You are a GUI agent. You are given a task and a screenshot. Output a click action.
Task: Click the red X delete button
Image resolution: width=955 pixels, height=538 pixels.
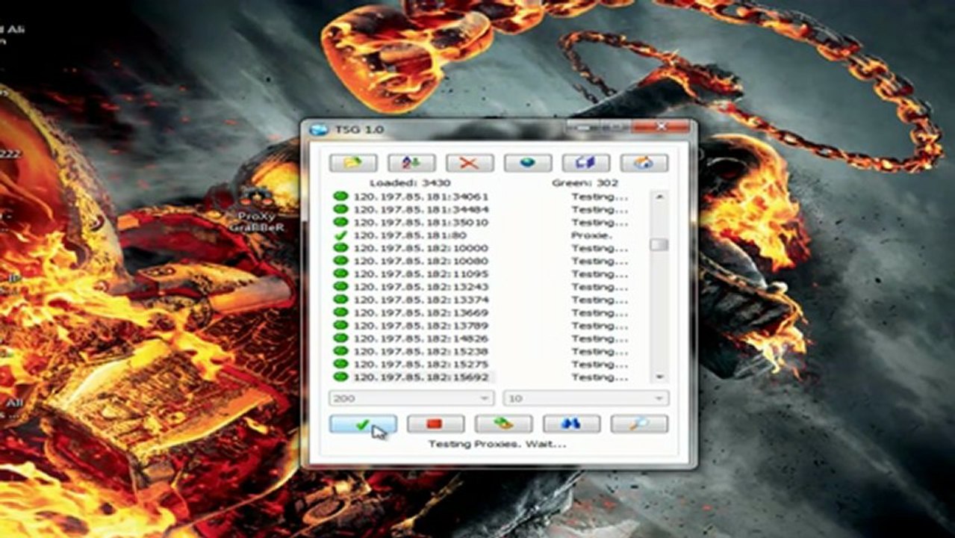(470, 163)
